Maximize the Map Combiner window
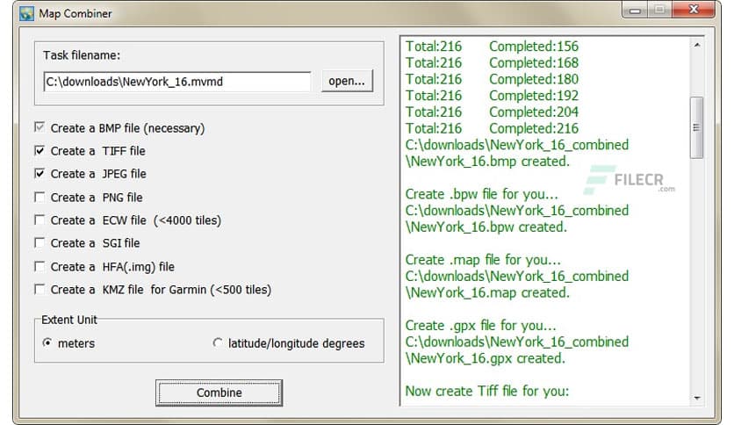 coord(659,10)
